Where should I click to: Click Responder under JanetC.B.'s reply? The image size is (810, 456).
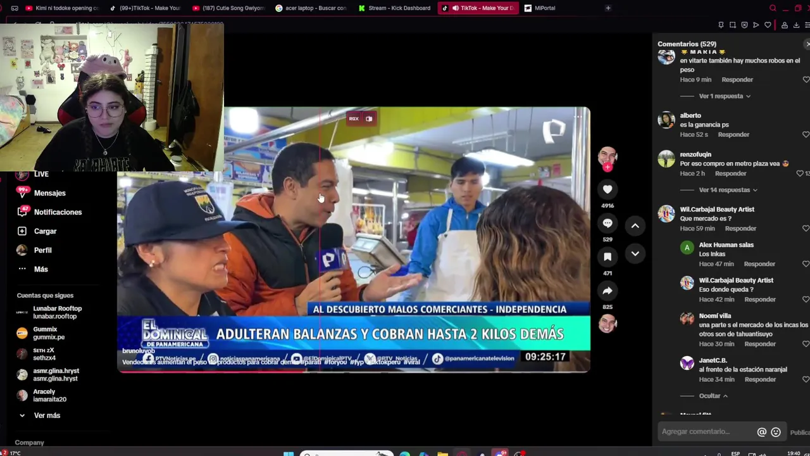click(760, 379)
